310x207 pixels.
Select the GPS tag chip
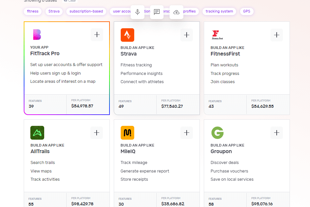(x=247, y=11)
